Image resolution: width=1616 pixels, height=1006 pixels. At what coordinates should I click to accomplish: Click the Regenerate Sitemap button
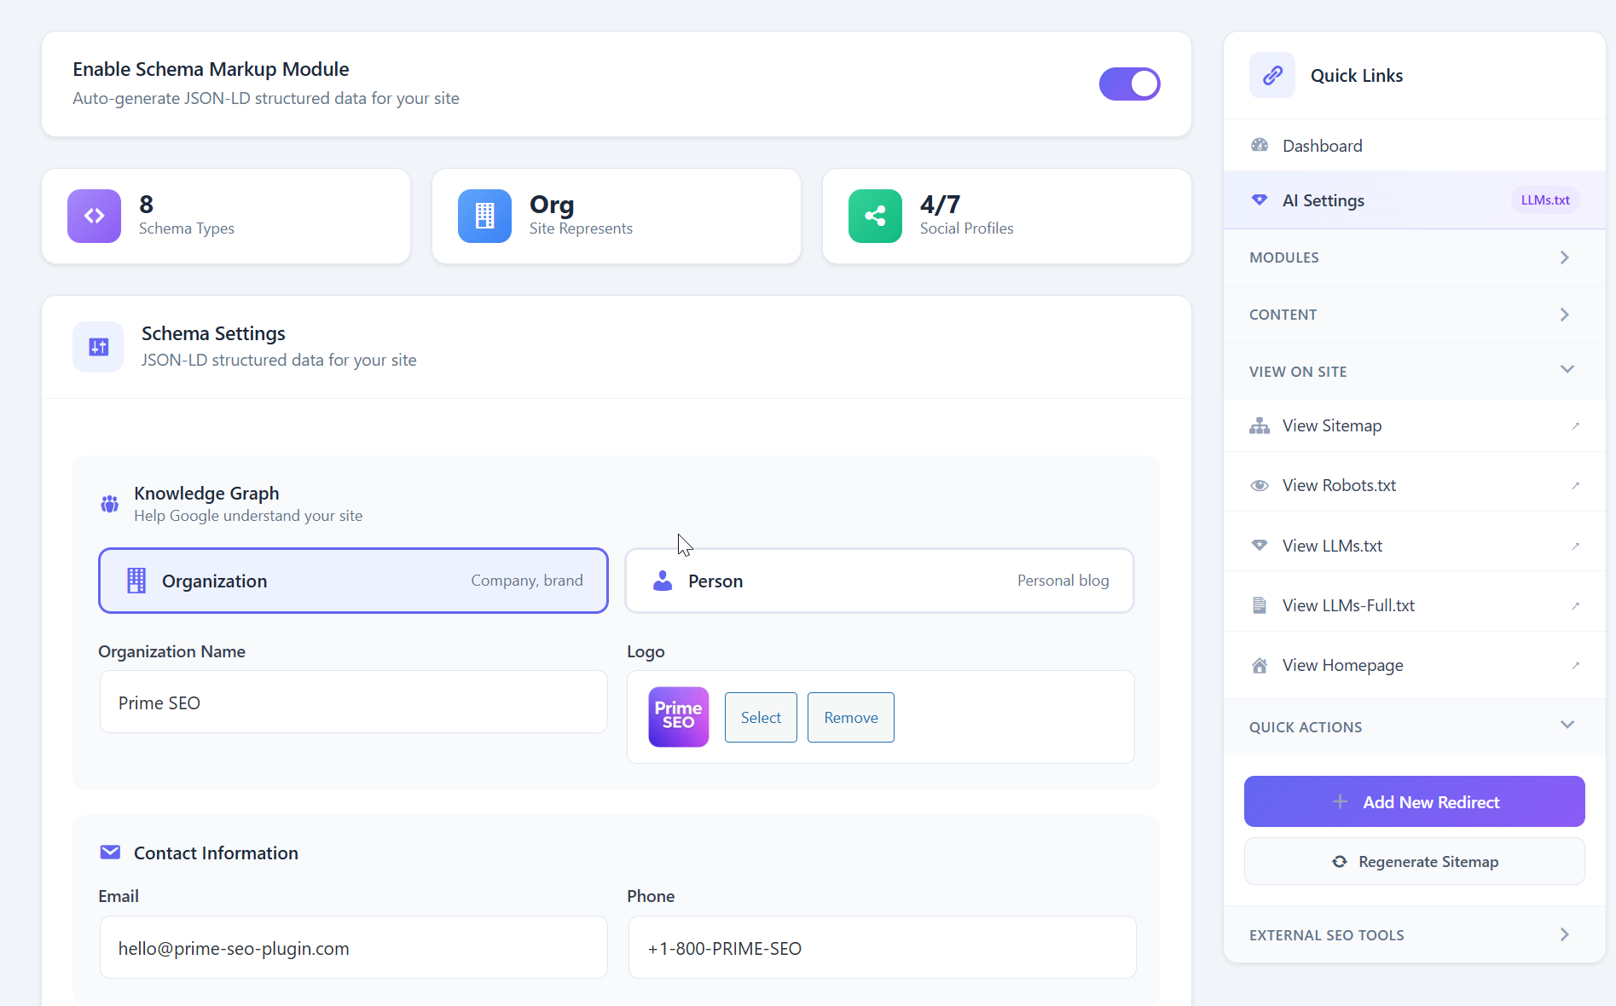pos(1413,861)
